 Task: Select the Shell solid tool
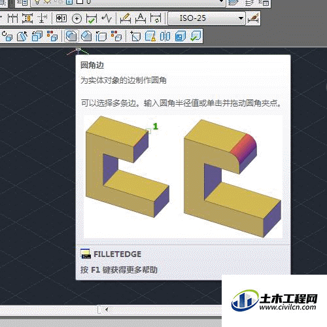pos(180,36)
